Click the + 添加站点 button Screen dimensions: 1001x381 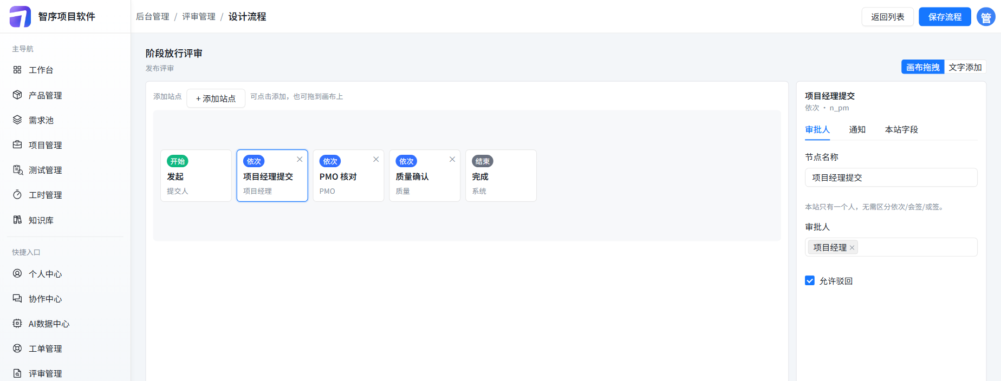pos(216,98)
